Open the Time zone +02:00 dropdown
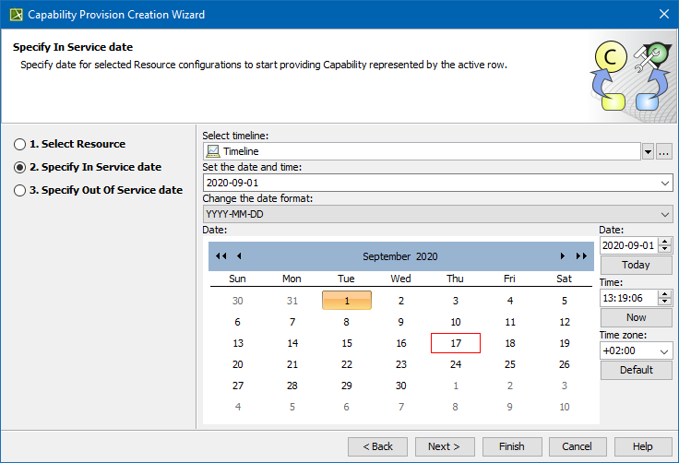Viewport: 679px width, 463px height. pos(663,351)
